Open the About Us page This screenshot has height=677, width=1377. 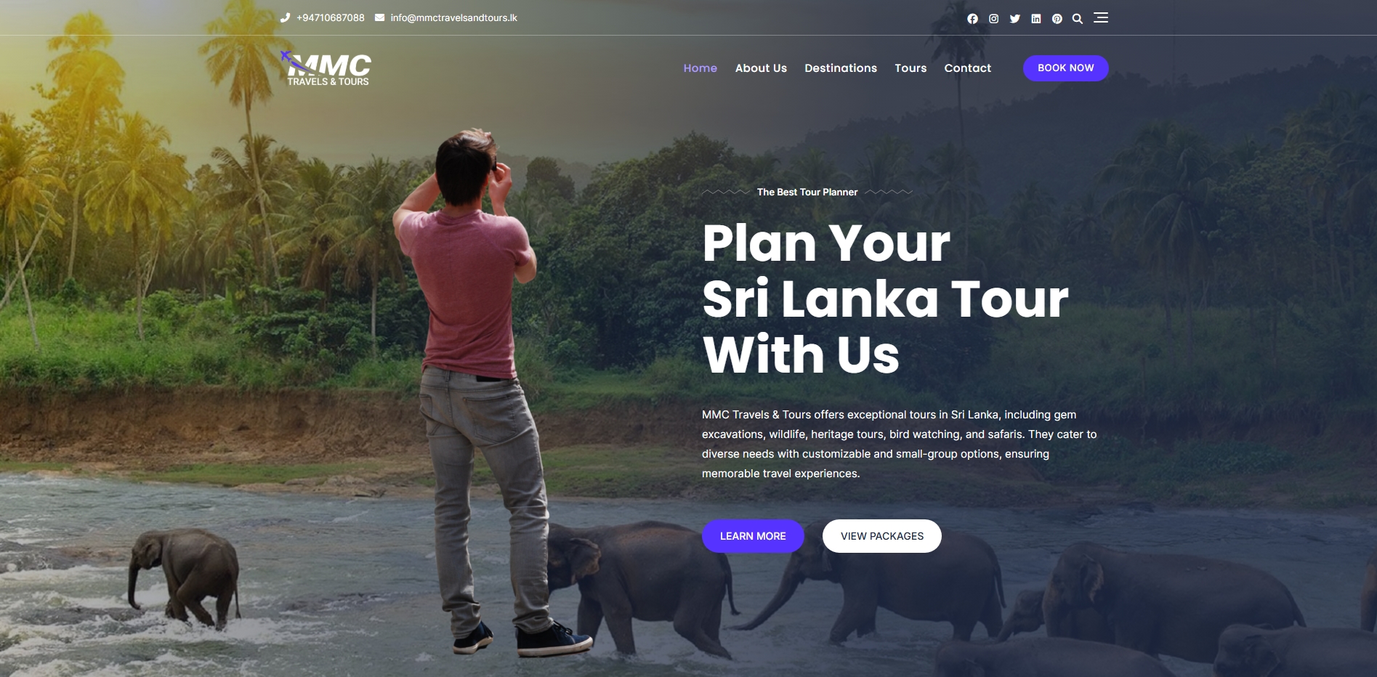(x=761, y=68)
